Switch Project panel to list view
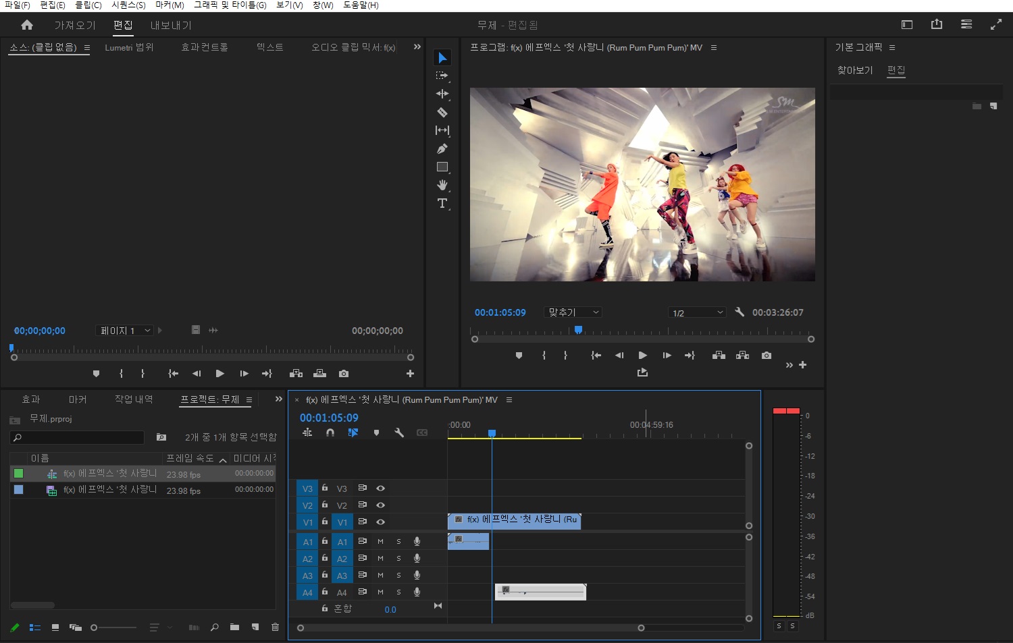The image size is (1013, 643). (x=35, y=627)
